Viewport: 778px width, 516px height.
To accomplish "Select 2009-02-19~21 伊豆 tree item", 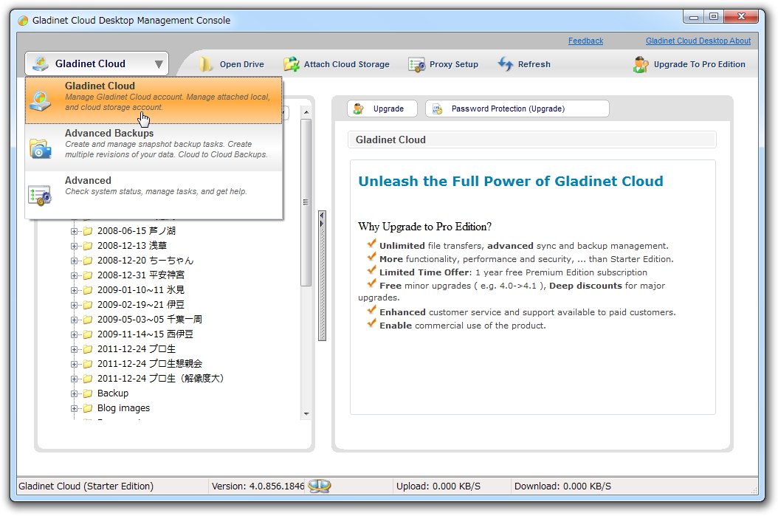I will [140, 305].
